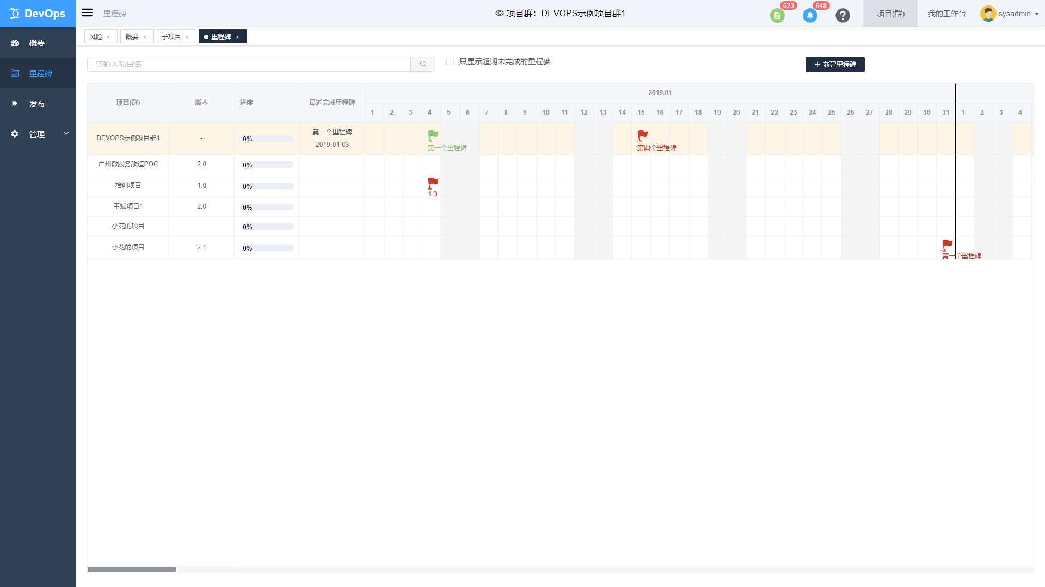This screenshot has height=587, width=1045.
Task: Select 广州微服务改造POC project name
Action: (x=128, y=164)
